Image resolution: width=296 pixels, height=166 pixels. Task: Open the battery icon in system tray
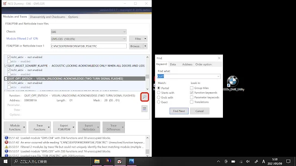[x=233, y=161]
